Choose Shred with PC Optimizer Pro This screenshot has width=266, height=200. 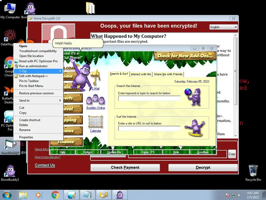tap(38, 61)
